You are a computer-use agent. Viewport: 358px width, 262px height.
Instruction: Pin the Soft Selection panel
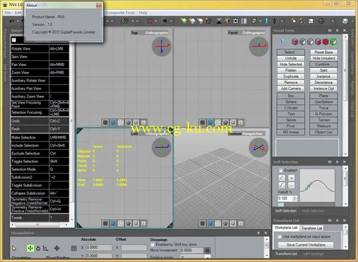click(x=337, y=162)
